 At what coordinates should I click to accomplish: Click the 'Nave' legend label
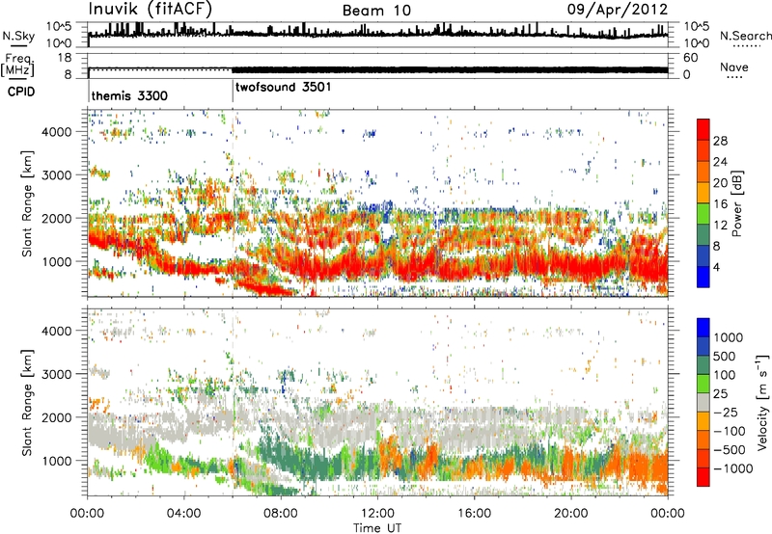click(x=734, y=67)
